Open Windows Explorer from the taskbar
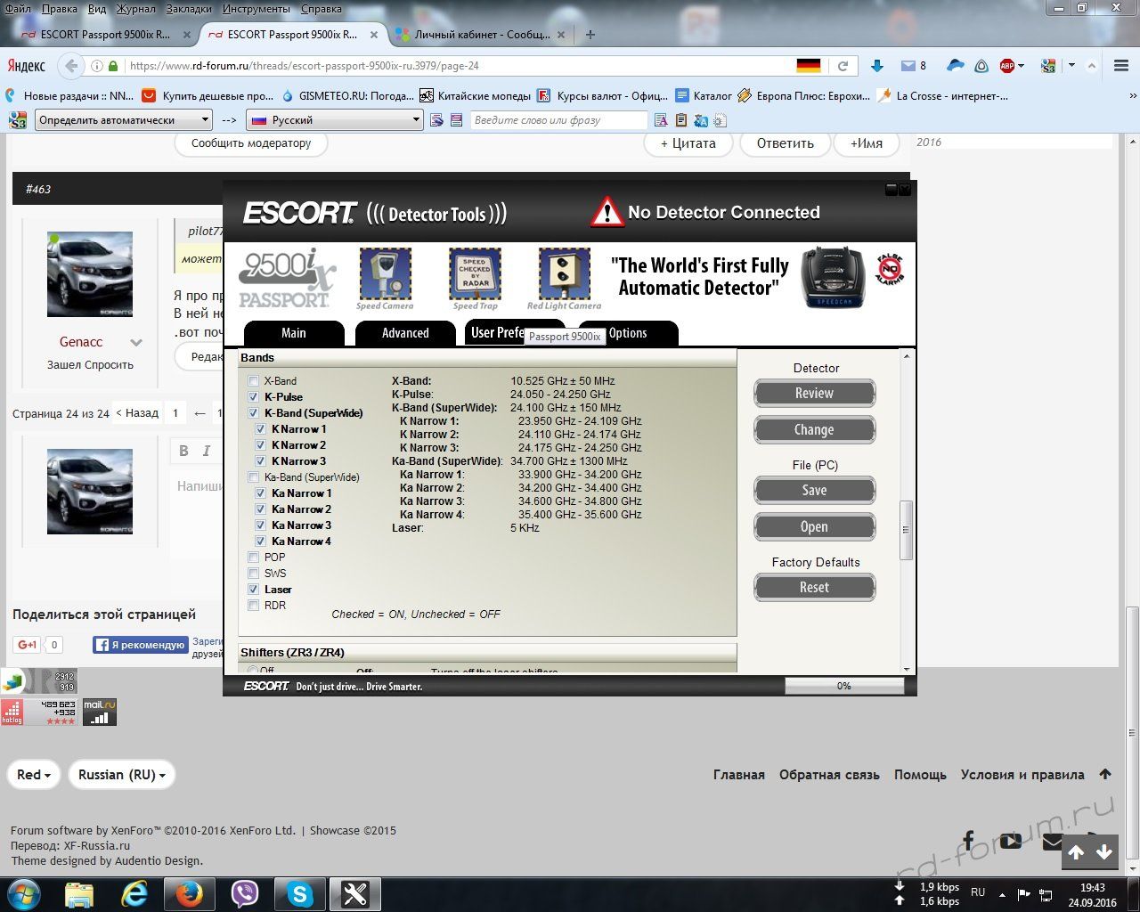 [79, 894]
